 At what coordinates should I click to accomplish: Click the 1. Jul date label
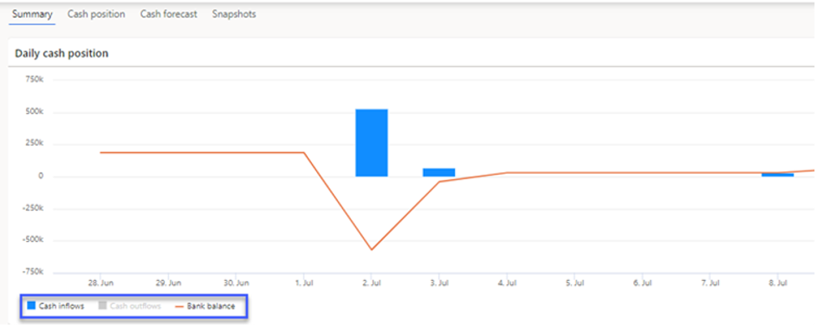tap(304, 284)
